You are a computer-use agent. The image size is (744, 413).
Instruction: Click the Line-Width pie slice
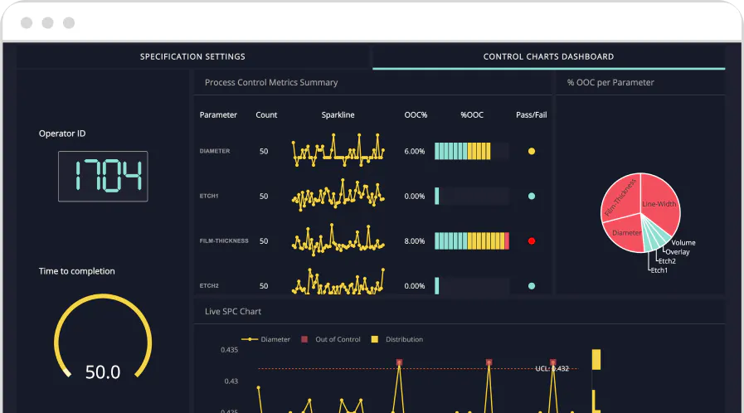point(660,203)
